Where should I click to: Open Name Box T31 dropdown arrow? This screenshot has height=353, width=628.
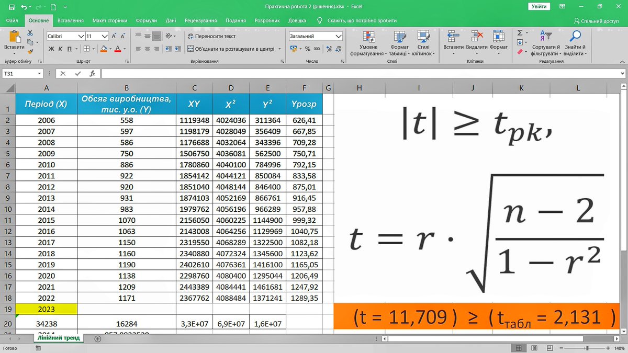coord(40,74)
